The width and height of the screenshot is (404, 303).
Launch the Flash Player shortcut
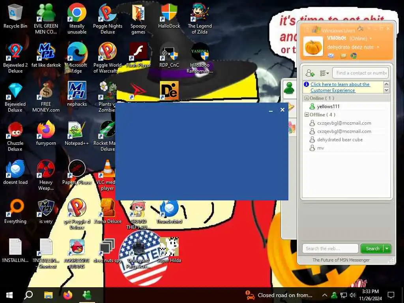pos(138,55)
